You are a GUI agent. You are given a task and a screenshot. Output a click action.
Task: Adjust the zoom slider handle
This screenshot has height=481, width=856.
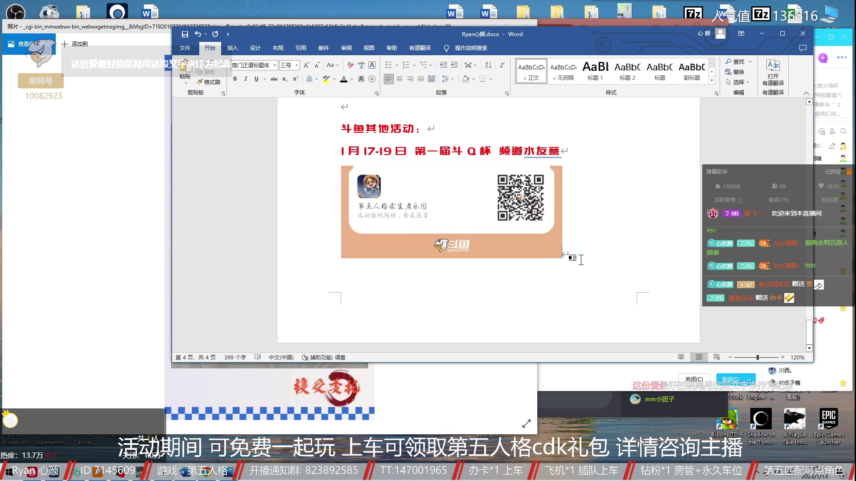coord(757,357)
